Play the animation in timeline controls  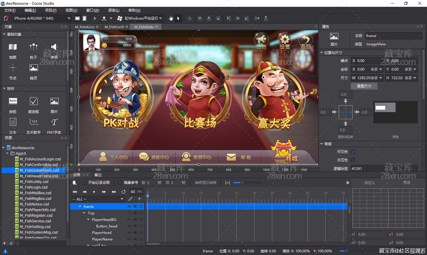pyautogui.click(x=94, y=192)
